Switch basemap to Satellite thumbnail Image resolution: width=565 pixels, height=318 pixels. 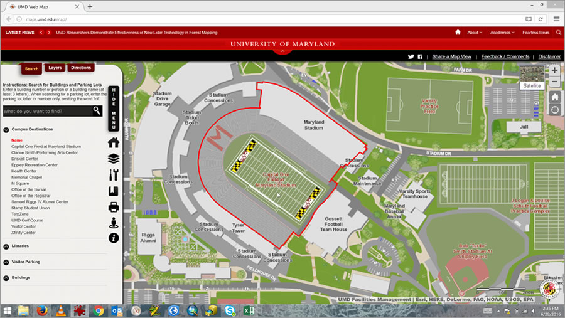tap(532, 77)
